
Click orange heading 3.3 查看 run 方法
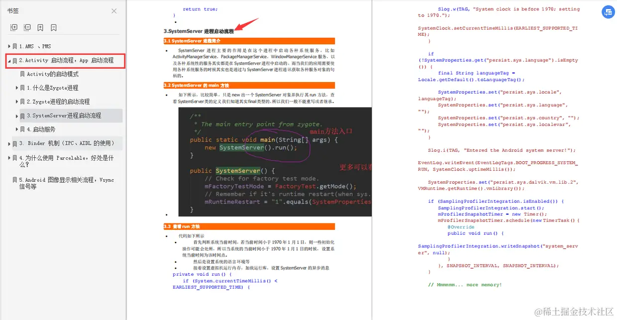(x=249, y=226)
